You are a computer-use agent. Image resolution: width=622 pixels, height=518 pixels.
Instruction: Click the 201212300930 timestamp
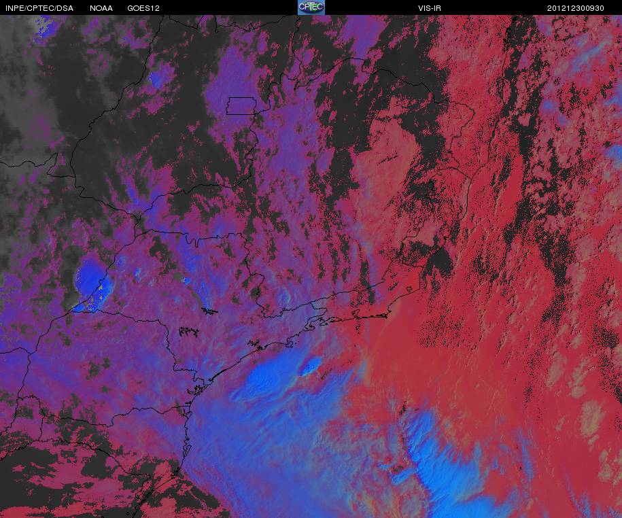(x=576, y=8)
